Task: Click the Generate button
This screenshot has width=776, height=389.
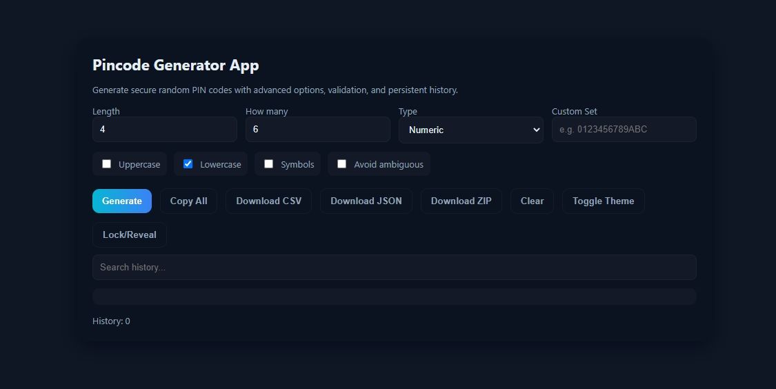Action: click(121, 201)
